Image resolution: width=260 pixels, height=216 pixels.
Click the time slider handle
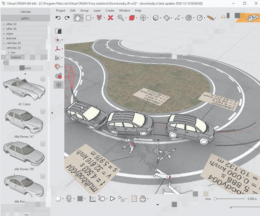pos(215,199)
